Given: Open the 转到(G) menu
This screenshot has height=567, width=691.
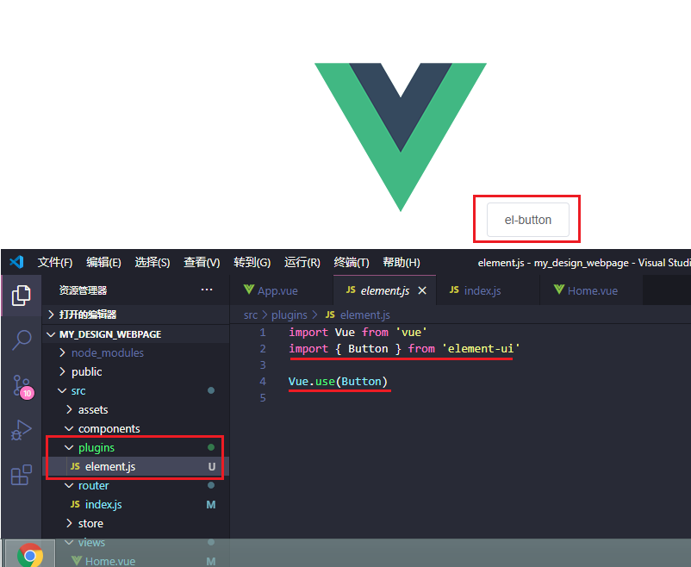Looking at the screenshot, I should 252,262.
